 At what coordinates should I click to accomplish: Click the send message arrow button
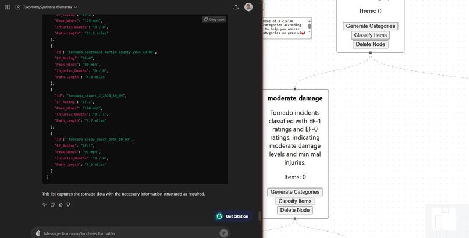(x=223, y=233)
